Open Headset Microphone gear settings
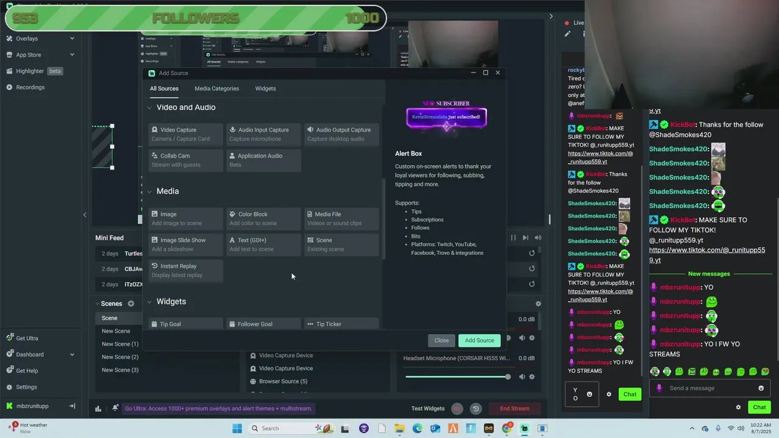The height and width of the screenshot is (438, 779). click(532, 377)
